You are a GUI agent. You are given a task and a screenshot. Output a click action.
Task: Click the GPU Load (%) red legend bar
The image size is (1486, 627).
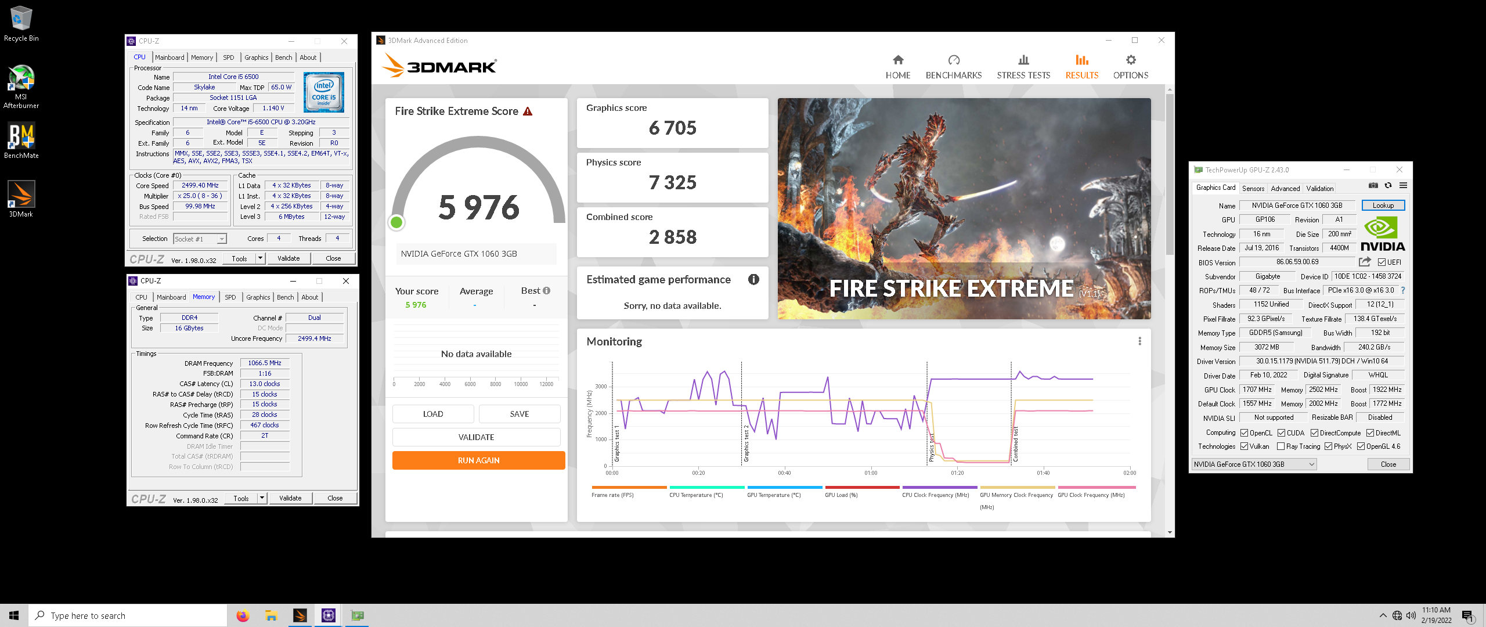coord(863,487)
